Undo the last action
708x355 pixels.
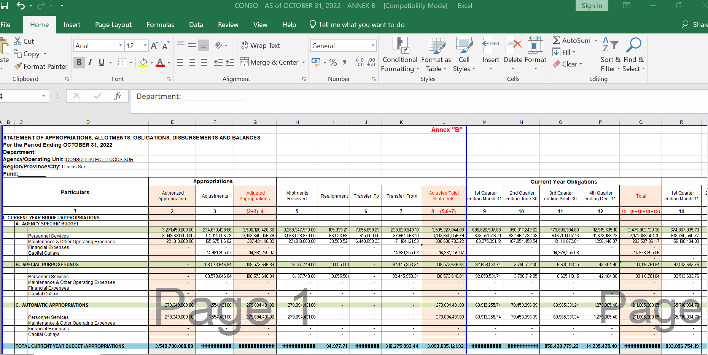pyautogui.click(x=21, y=5)
